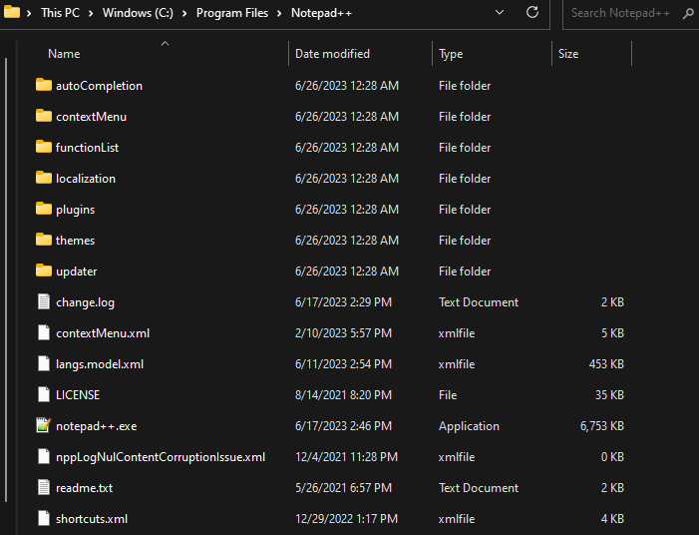Select the themes folder name
Image resolution: width=699 pixels, height=535 pixels.
pyautogui.click(x=76, y=241)
